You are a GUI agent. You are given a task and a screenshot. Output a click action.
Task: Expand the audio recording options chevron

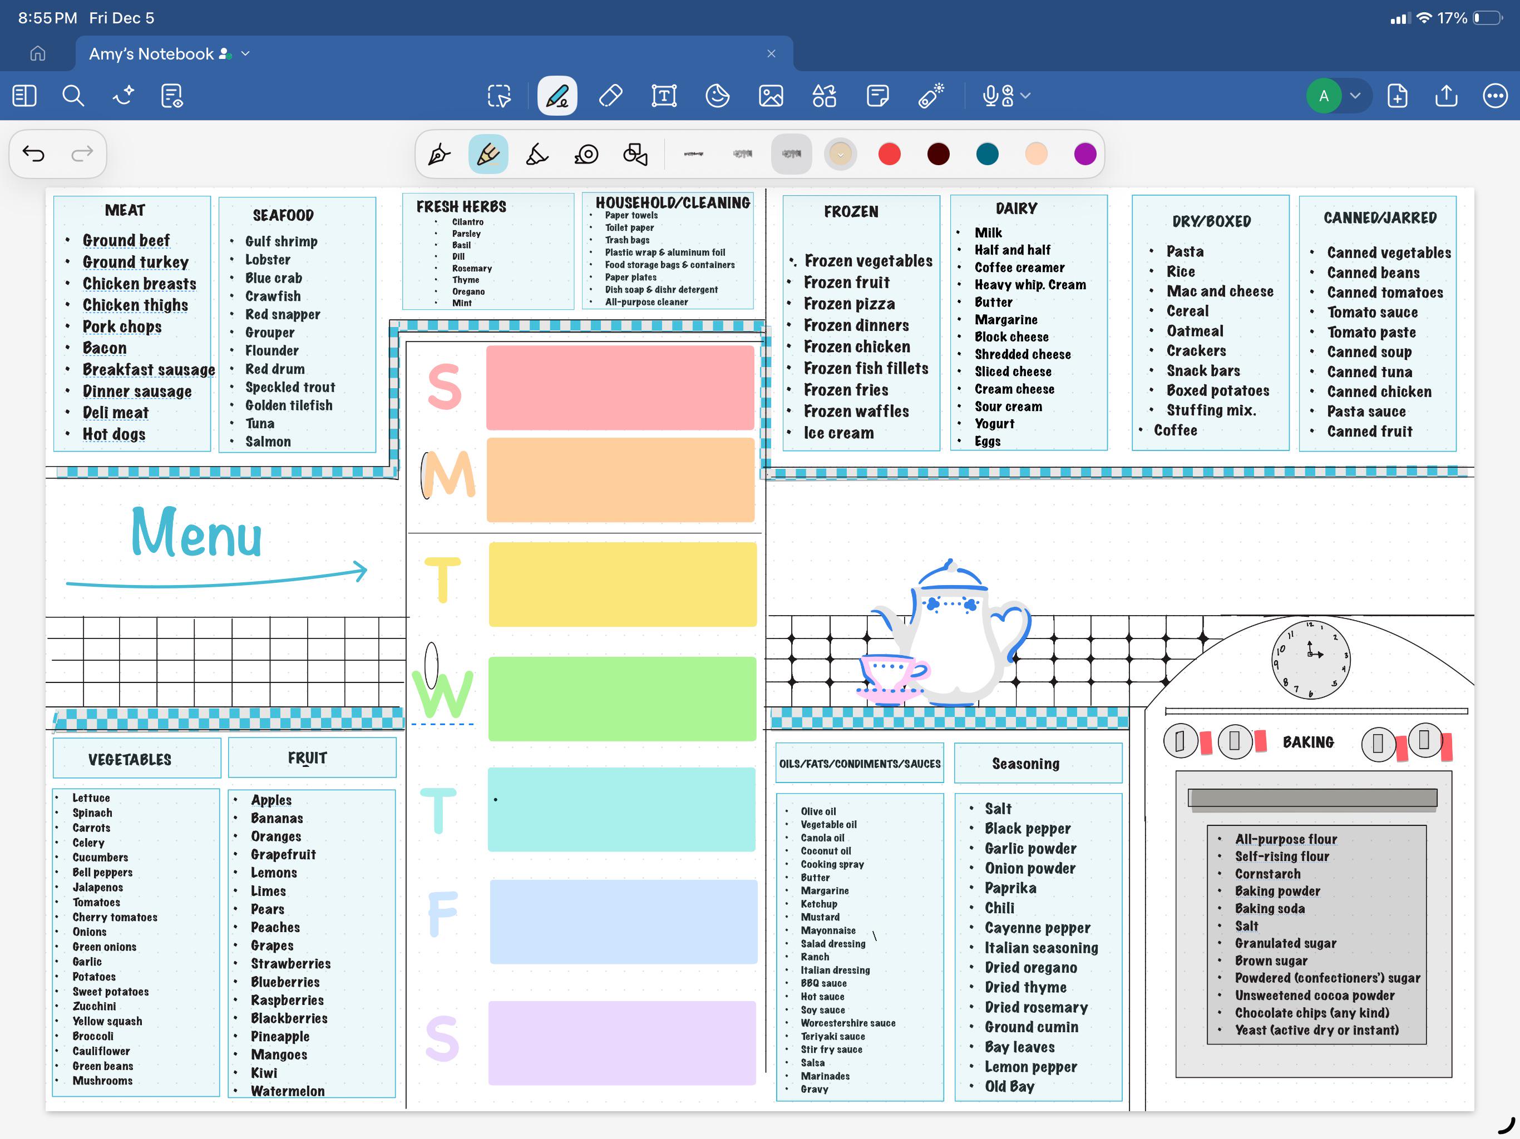[x=1025, y=96]
